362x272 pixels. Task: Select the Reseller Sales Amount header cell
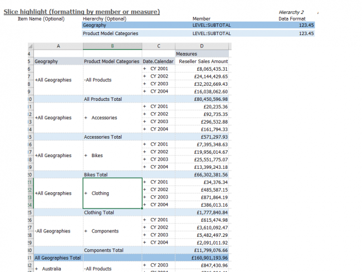point(203,61)
